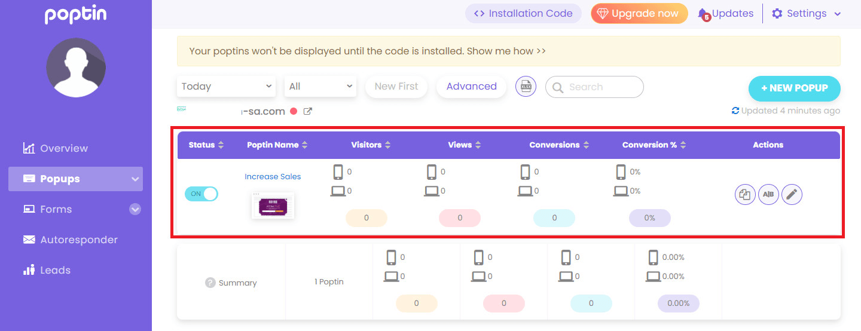Image resolution: width=861 pixels, height=331 pixels.
Task: Export data with the XLSX icon
Action: (x=526, y=87)
